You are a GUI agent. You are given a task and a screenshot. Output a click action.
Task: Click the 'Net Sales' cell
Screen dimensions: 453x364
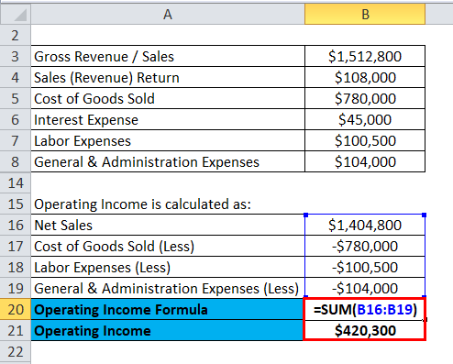[x=168, y=225]
